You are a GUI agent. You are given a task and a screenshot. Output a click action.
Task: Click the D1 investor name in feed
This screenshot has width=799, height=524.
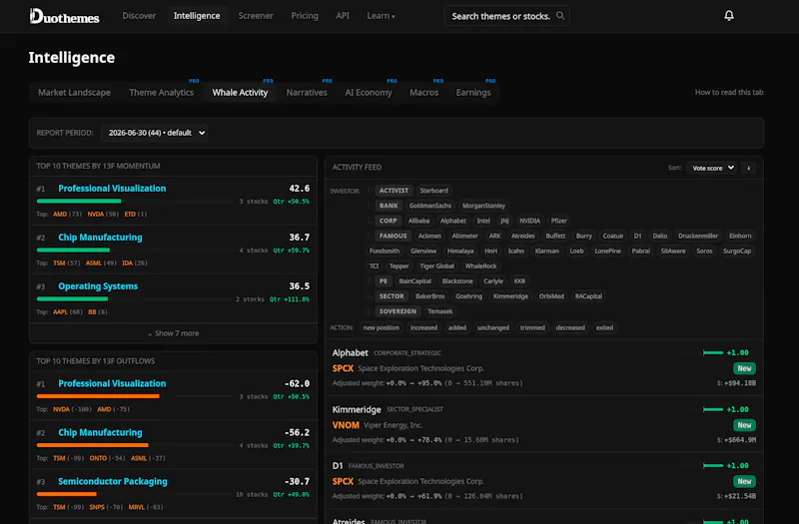(338, 466)
